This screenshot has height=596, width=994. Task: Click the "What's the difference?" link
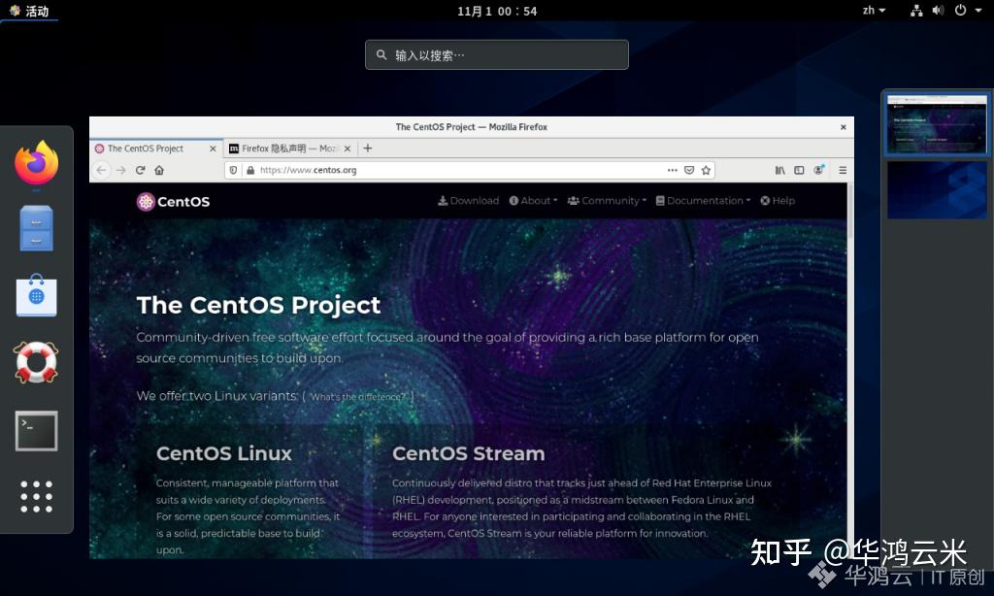pos(357,396)
